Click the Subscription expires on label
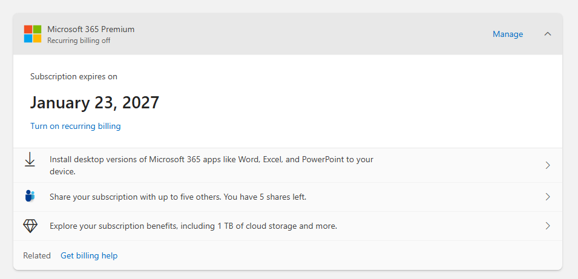Screen dimensions: 578x279 (74, 76)
